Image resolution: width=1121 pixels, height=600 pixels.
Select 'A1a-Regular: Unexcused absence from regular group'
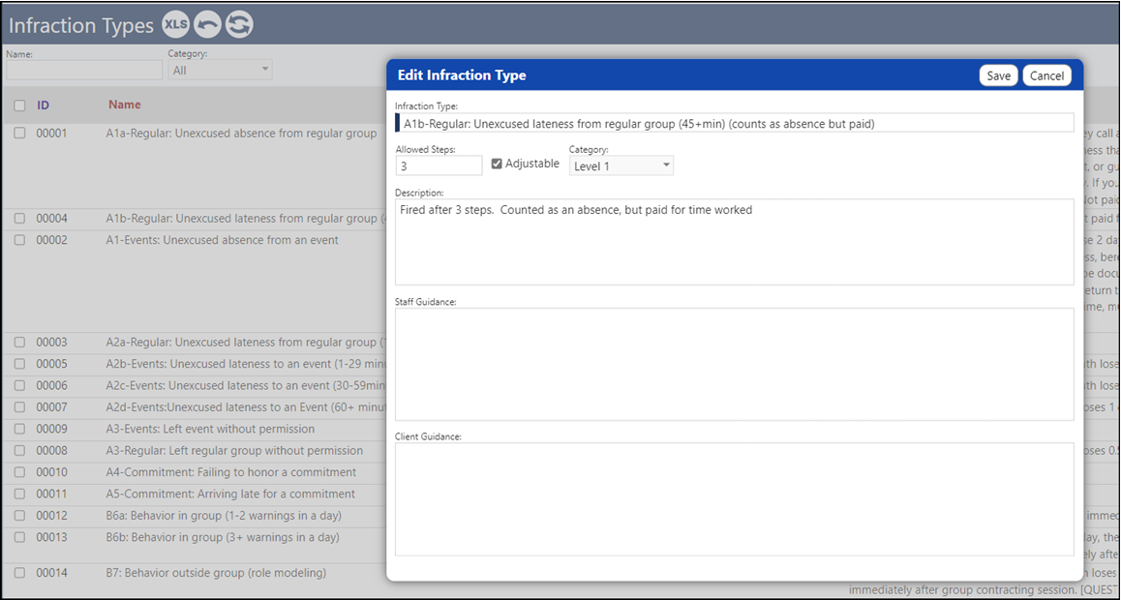tap(241, 133)
